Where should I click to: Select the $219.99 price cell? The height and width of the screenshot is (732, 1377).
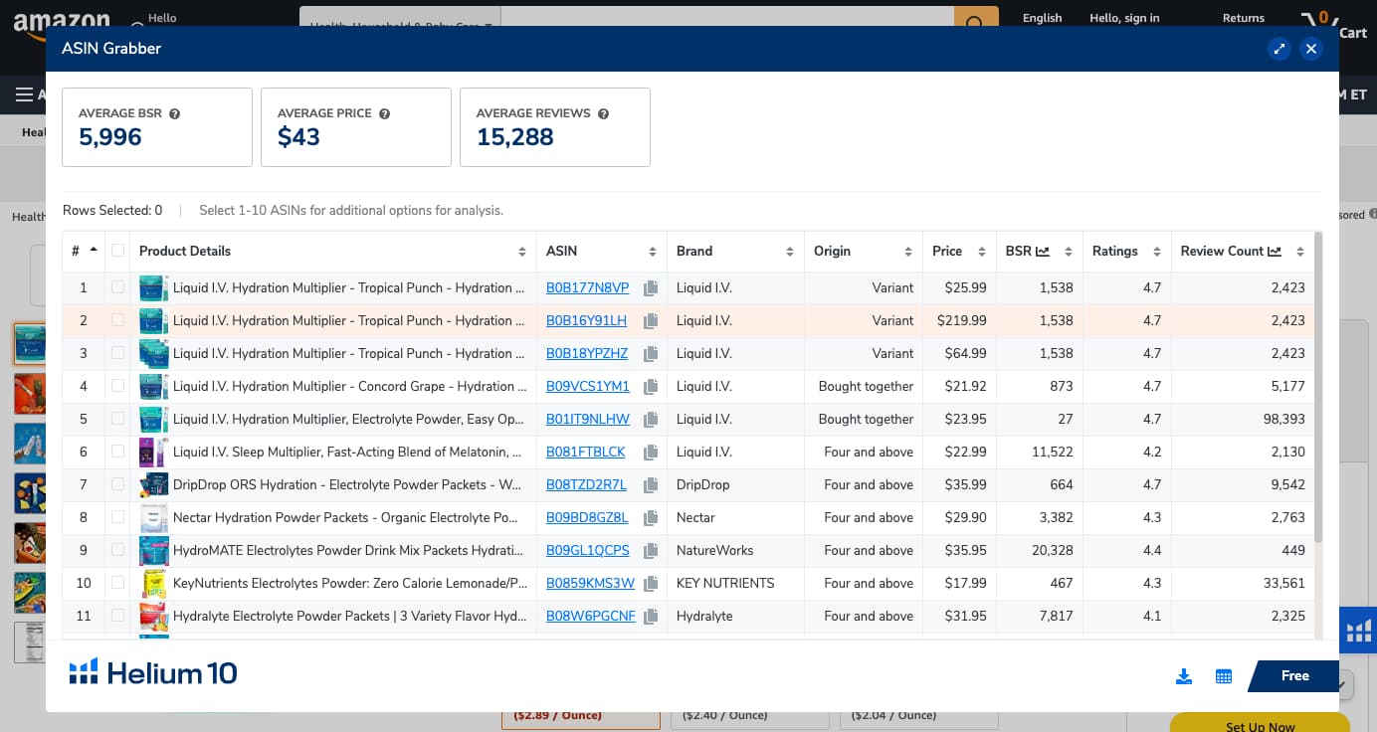pos(959,321)
